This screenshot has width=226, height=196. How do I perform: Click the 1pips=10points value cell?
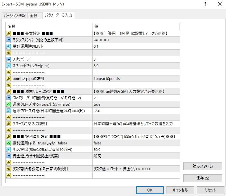pyautogui.click(x=136, y=79)
